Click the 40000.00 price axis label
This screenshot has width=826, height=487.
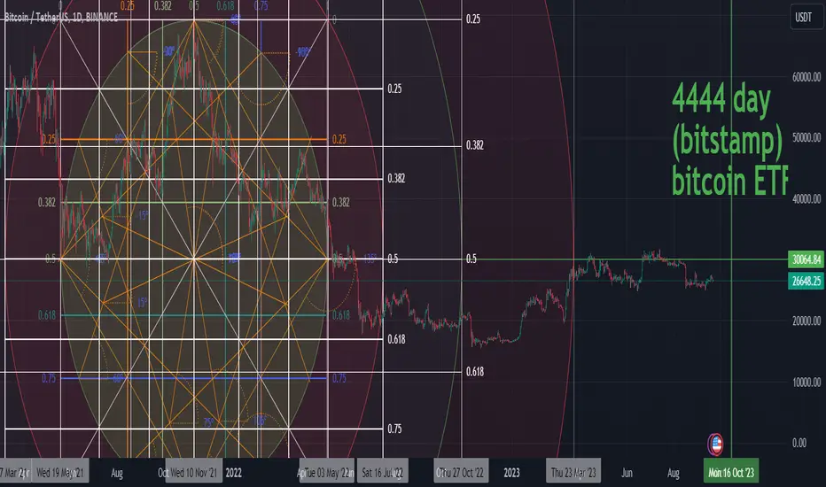point(807,198)
